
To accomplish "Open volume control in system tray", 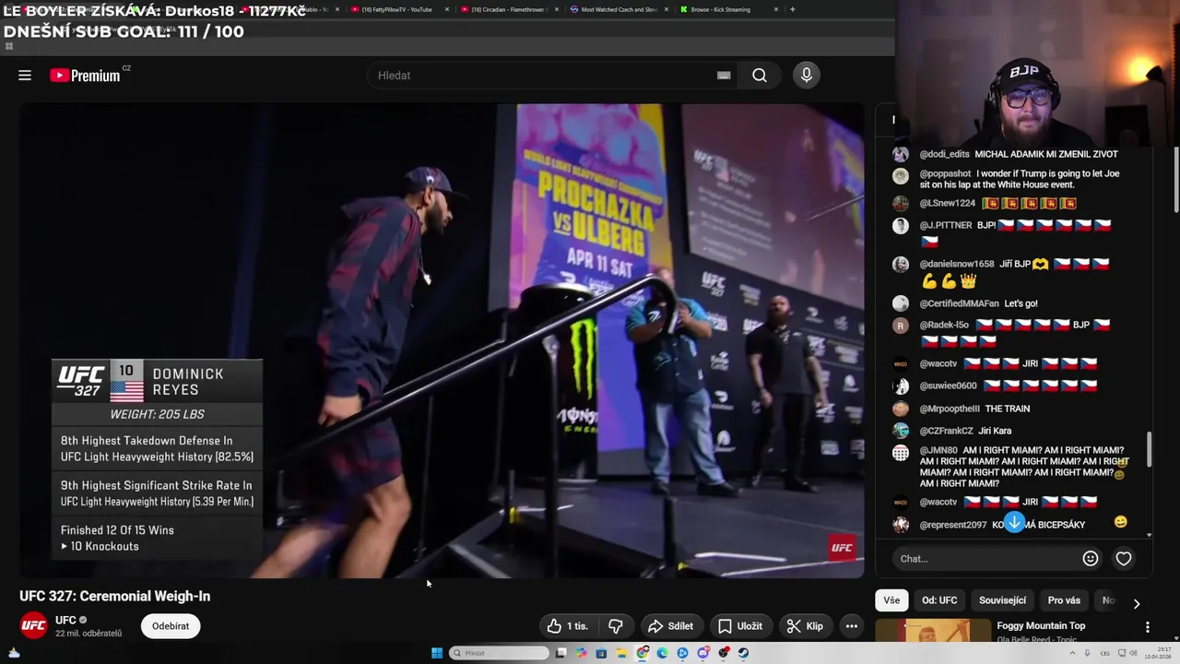I will click(x=1133, y=653).
